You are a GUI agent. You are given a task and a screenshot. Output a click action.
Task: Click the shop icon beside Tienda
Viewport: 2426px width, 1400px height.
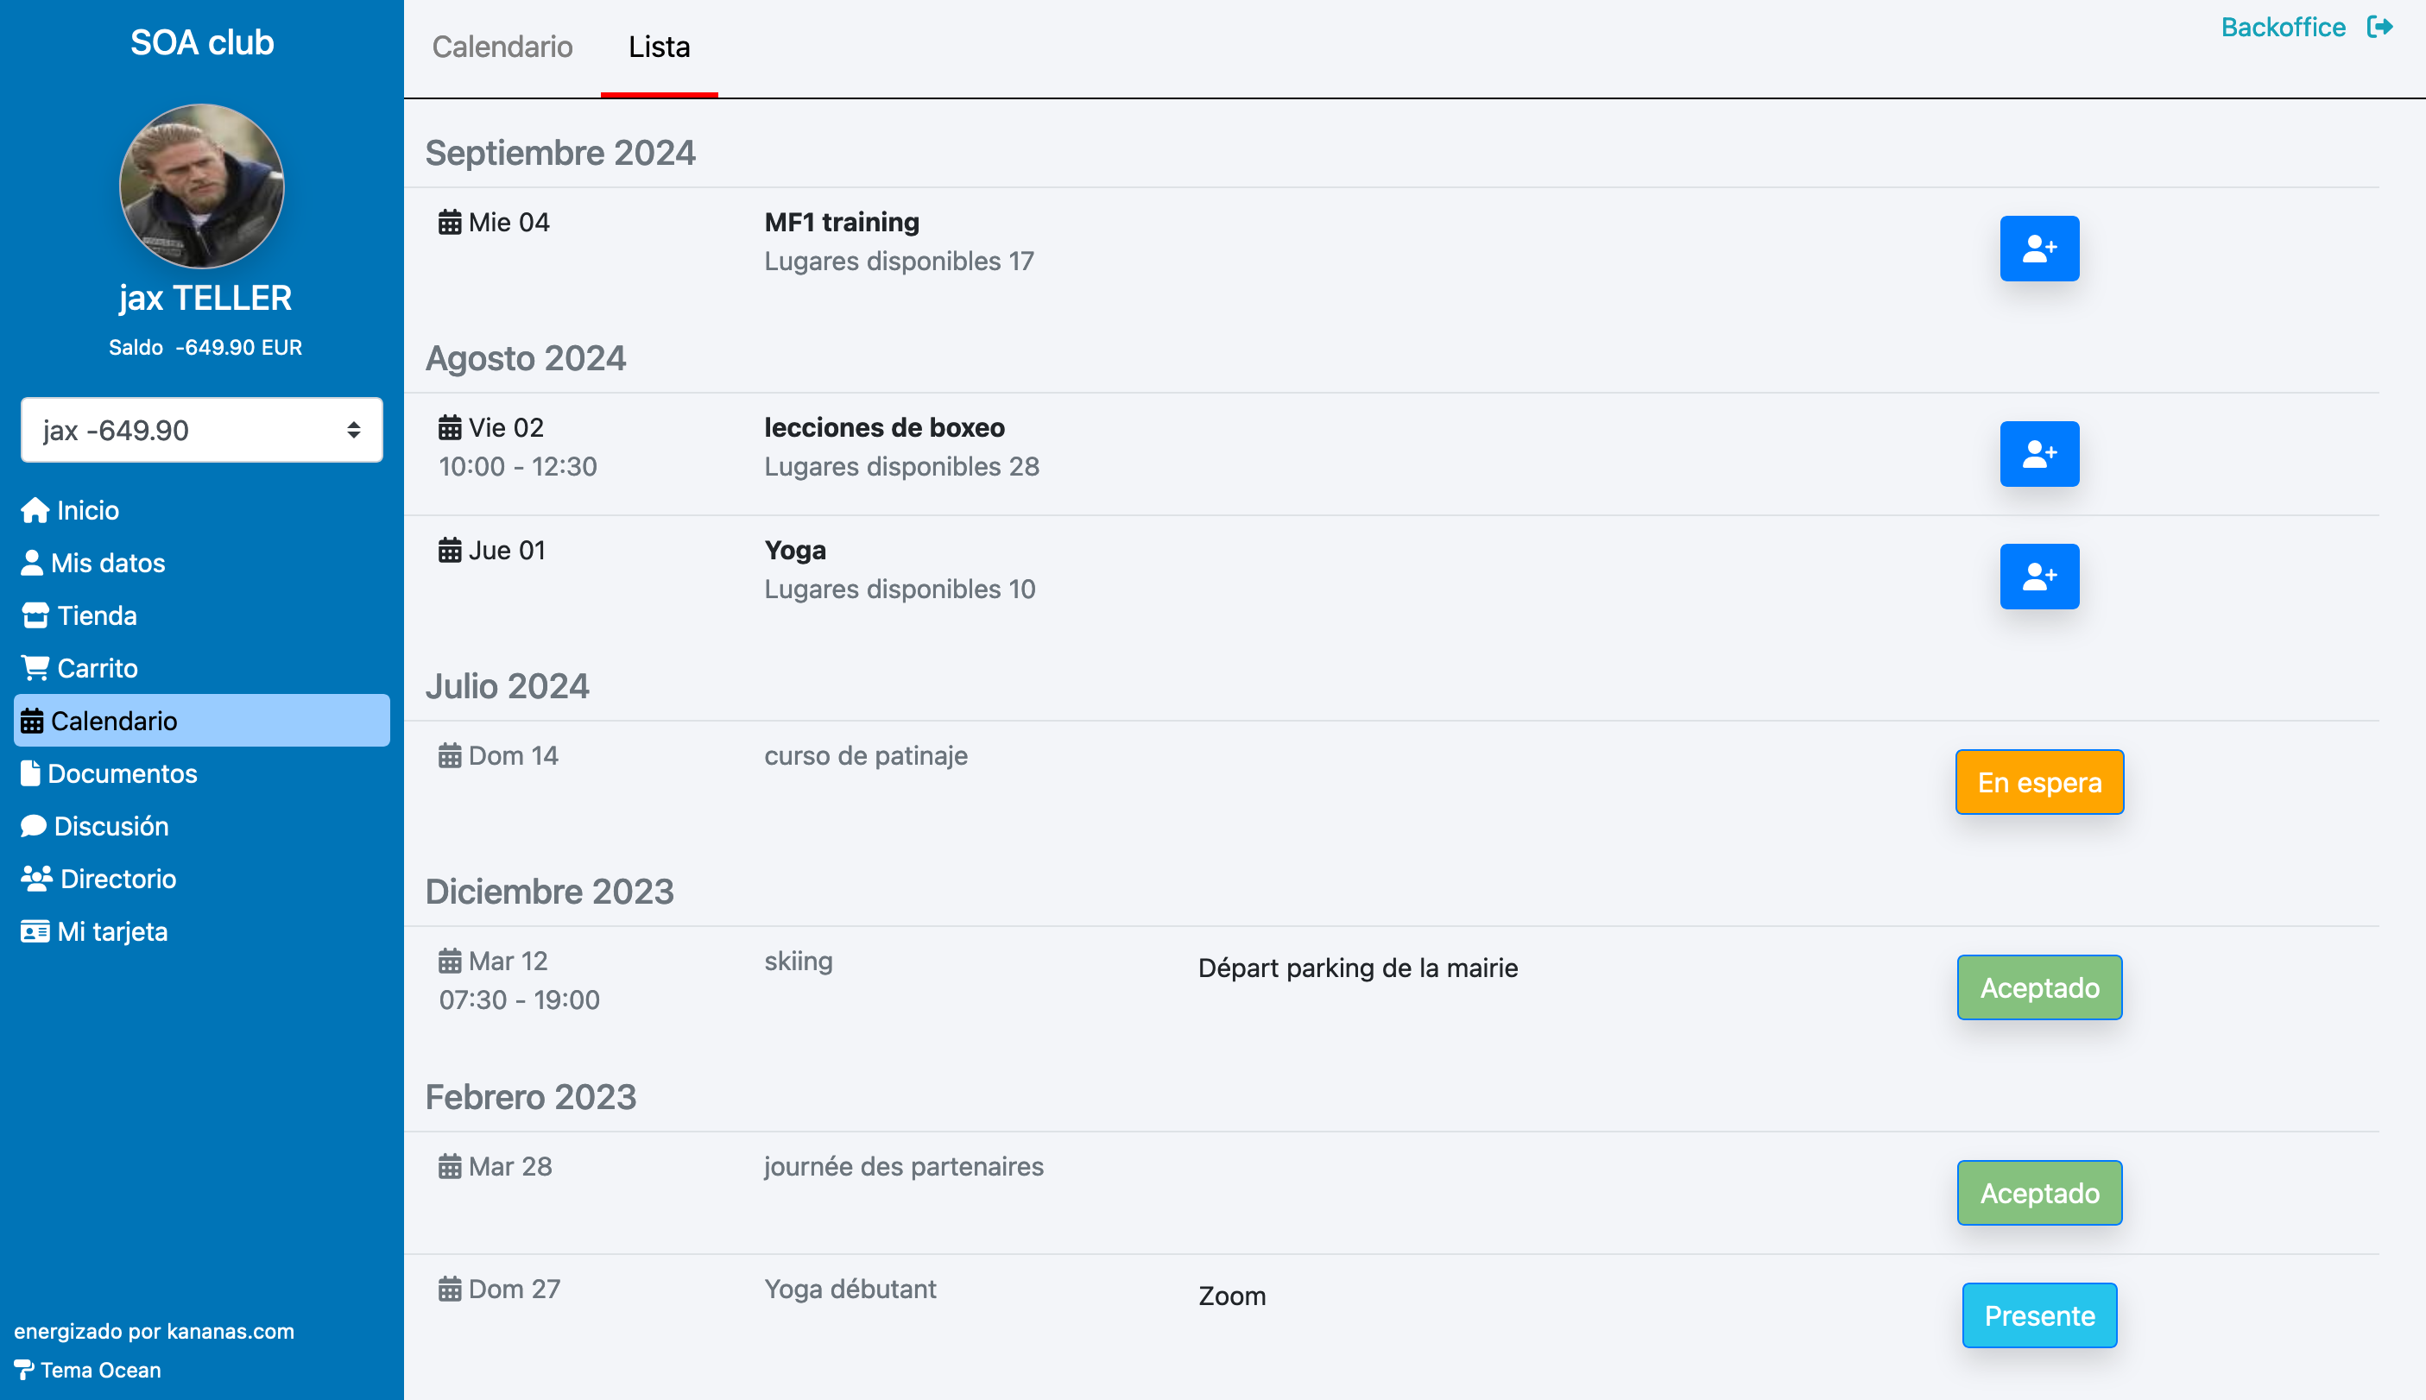pos(35,615)
